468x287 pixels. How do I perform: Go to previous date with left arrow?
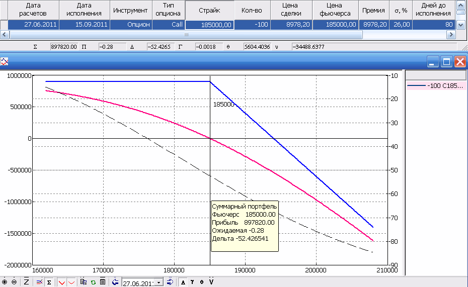[115, 282]
